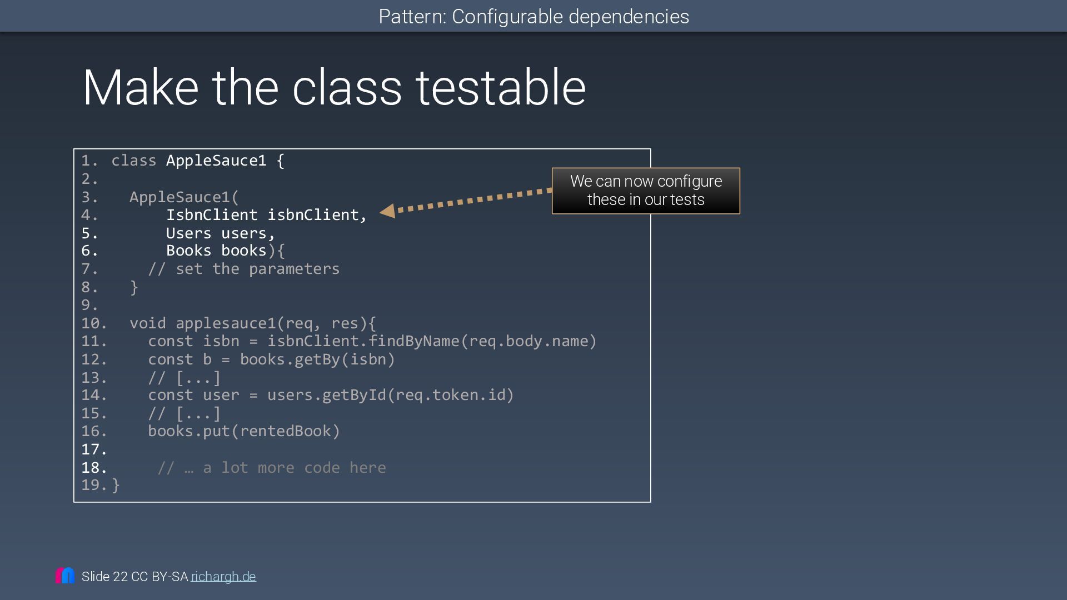
Task: Click 'books.put(rentedBook)' on line 16
Action: tap(244, 431)
